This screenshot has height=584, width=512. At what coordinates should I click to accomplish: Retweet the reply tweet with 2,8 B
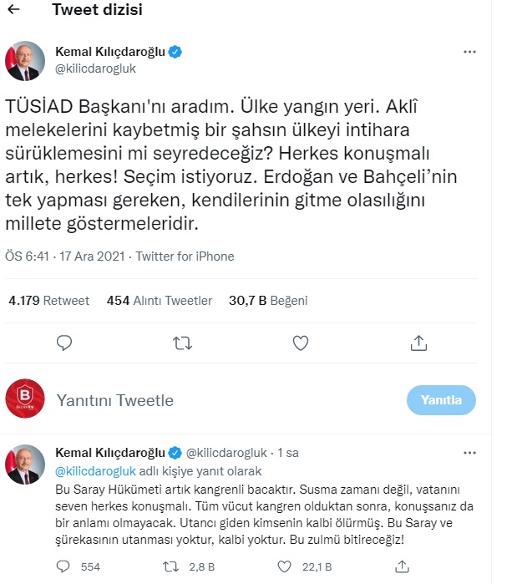coord(170,567)
